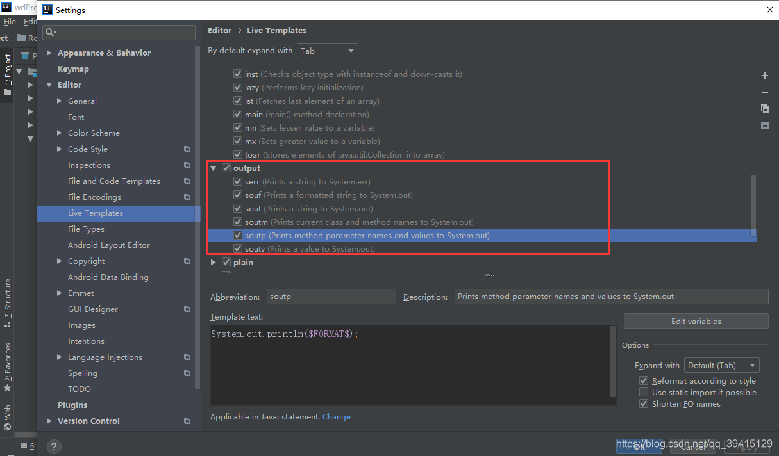Open the Android Layout Editor settings
The width and height of the screenshot is (779, 456).
click(109, 245)
